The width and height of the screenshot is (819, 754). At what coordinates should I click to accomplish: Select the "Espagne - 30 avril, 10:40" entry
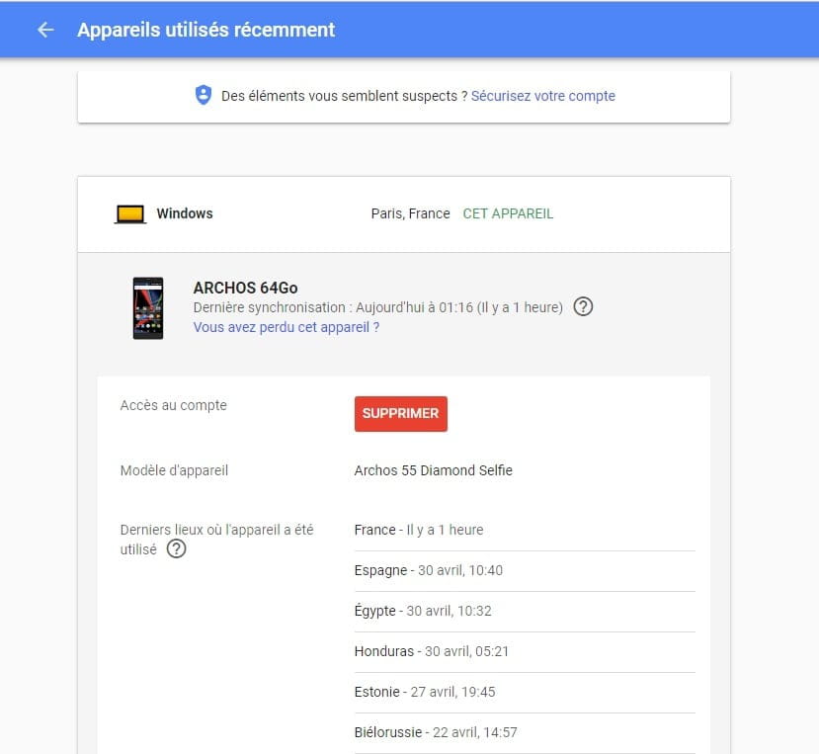pos(525,570)
